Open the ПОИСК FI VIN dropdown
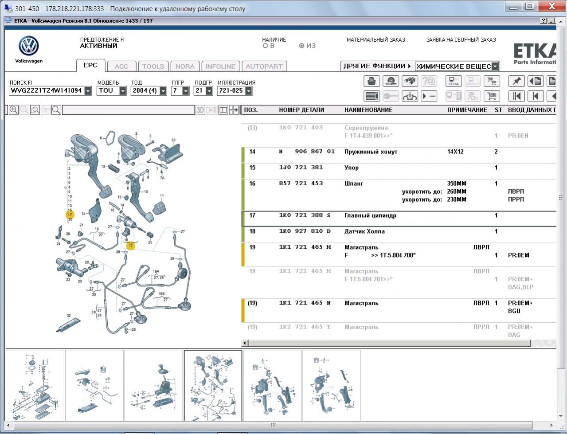This screenshot has height=434, width=567. click(x=88, y=91)
